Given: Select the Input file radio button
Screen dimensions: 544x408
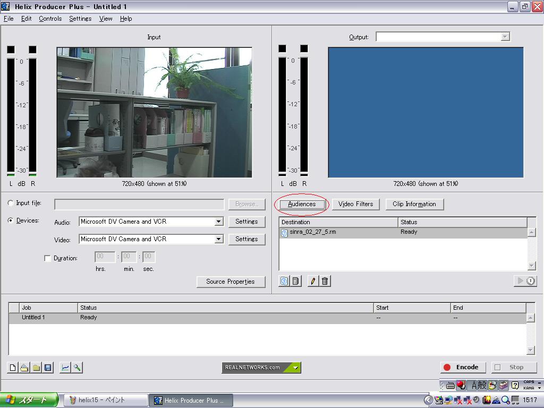Looking at the screenshot, I should (x=11, y=203).
